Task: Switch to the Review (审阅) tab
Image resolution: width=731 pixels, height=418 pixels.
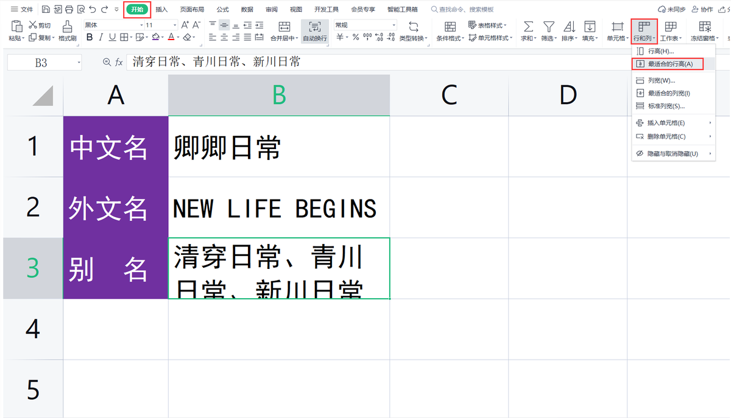Action: (x=272, y=10)
